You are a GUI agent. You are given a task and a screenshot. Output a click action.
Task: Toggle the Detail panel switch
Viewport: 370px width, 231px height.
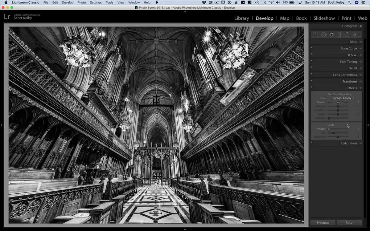coord(311,67)
